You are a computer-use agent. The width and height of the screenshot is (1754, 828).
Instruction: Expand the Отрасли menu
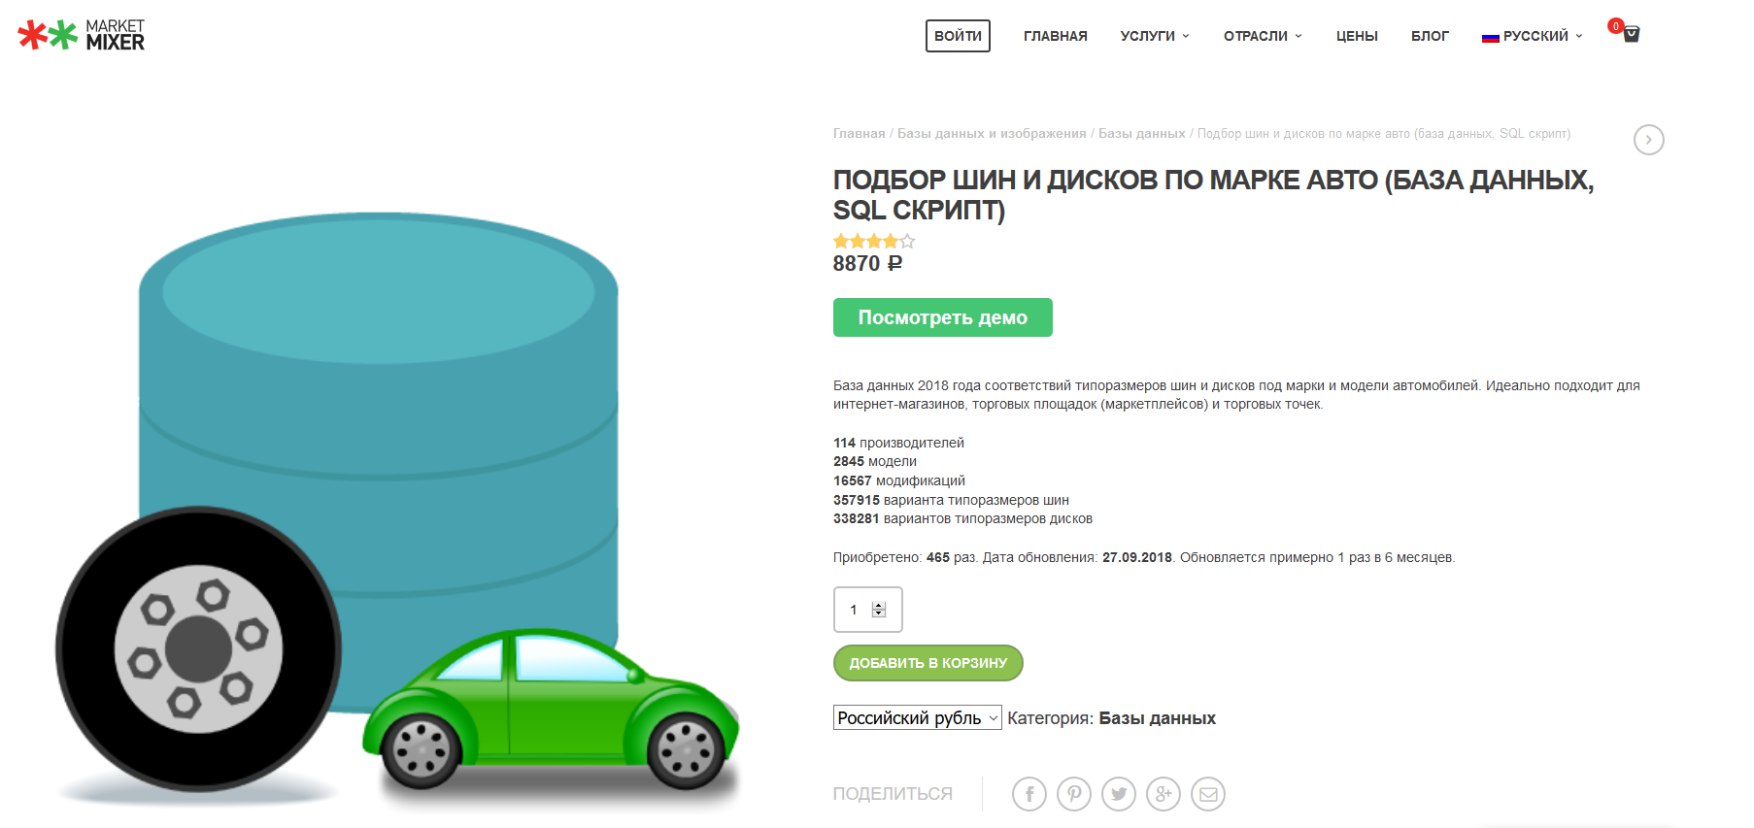coord(1262,36)
